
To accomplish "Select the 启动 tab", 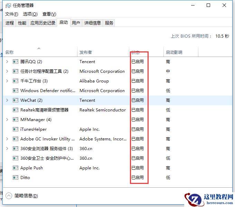I will 64,22.
